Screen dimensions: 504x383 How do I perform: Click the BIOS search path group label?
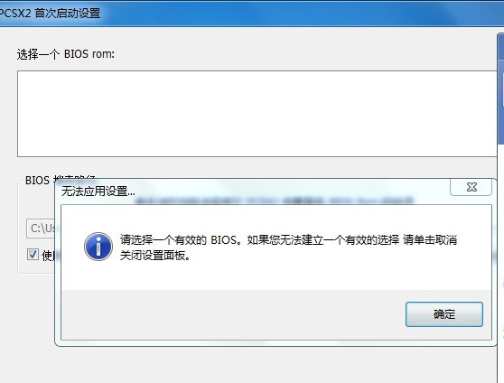point(61,180)
